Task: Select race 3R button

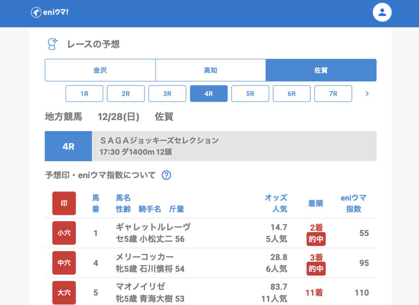Action: (167, 94)
